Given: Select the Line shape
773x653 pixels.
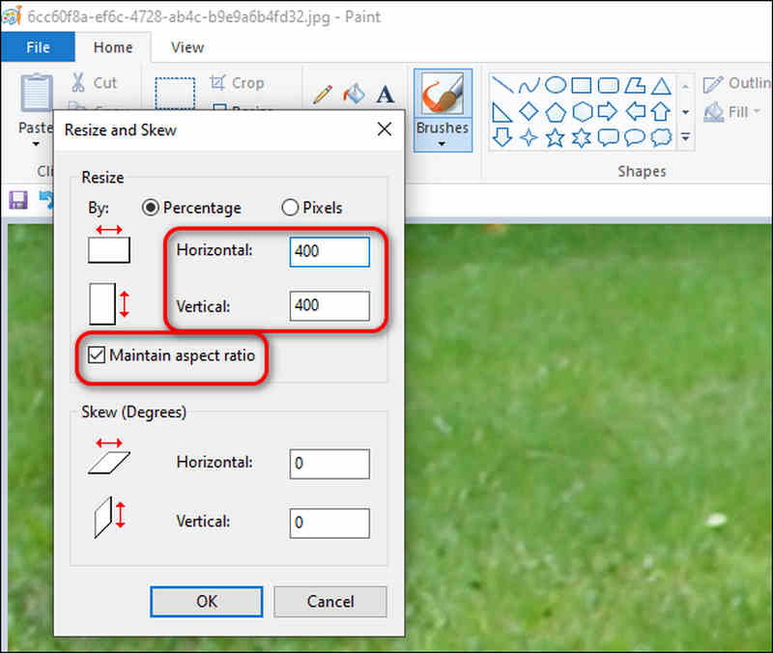Looking at the screenshot, I should click(502, 85).
